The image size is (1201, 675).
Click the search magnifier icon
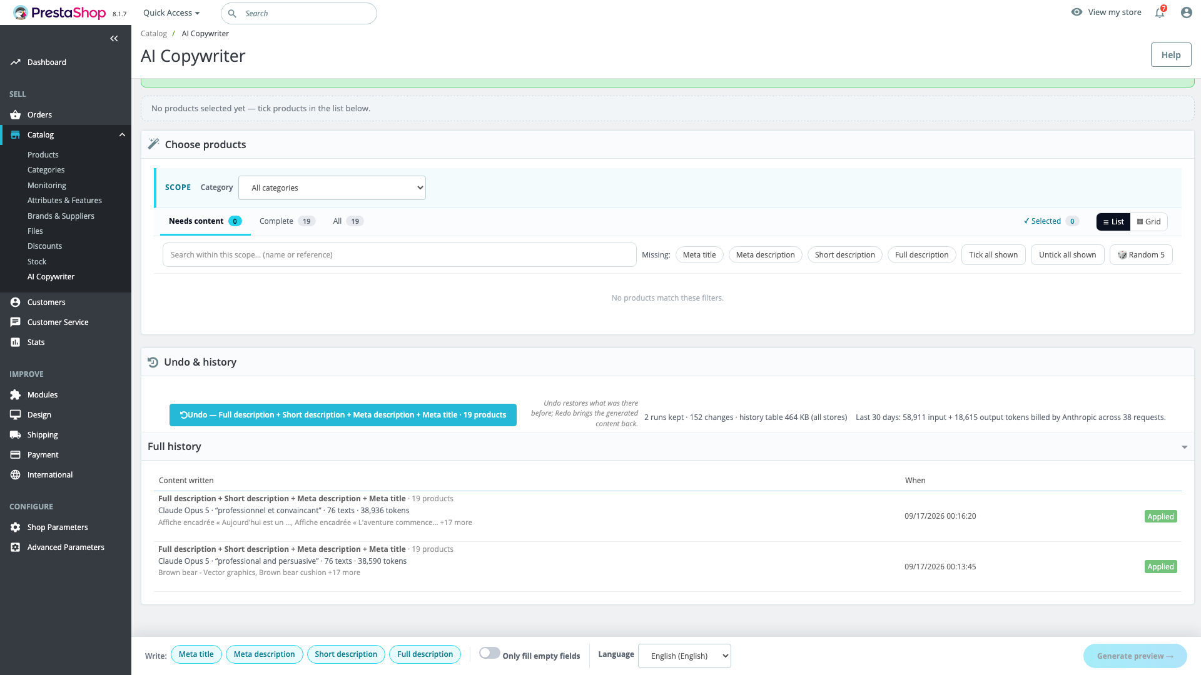click(232, 13)
